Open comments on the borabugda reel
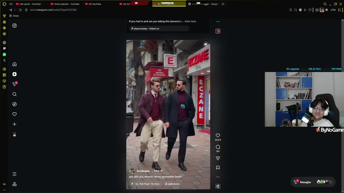The width and height of the screenshot is (344, 193). [218, 147]
